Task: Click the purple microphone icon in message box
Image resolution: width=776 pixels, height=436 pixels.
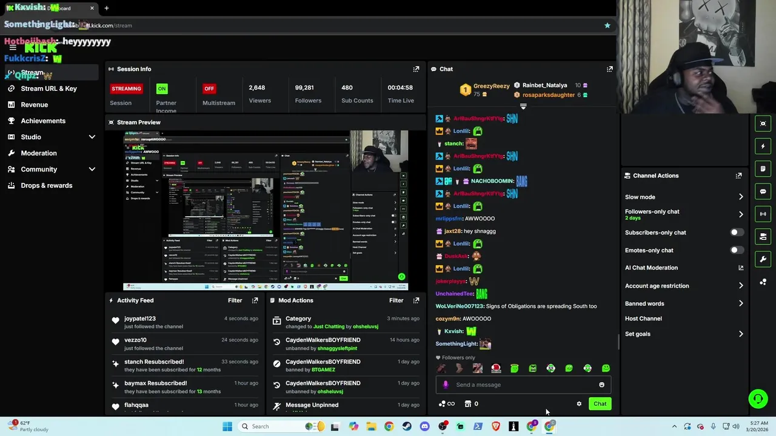Action: click(446, 385)
